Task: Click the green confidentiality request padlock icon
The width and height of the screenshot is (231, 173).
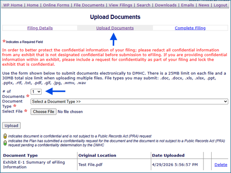Action: pyautogui.click(x=5, y=143)
